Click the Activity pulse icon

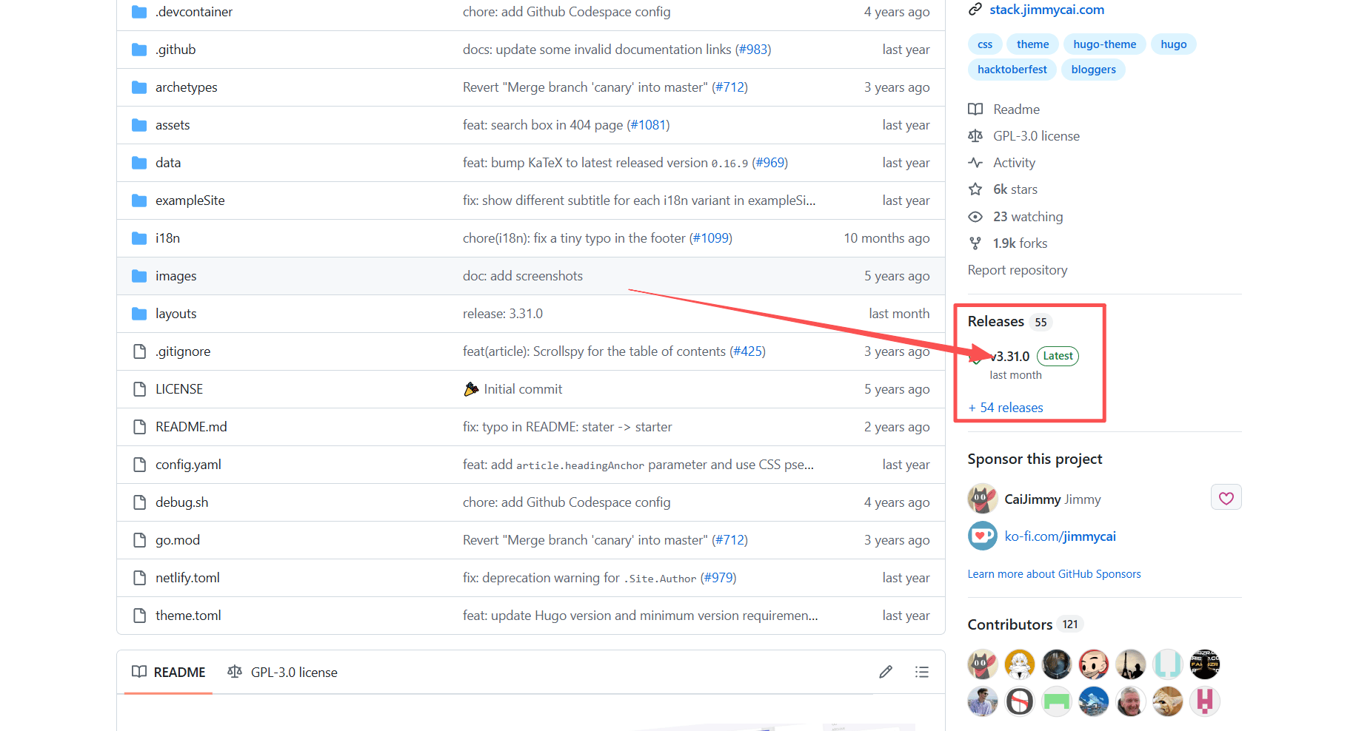pyautogui.click(x=975, y=162)
